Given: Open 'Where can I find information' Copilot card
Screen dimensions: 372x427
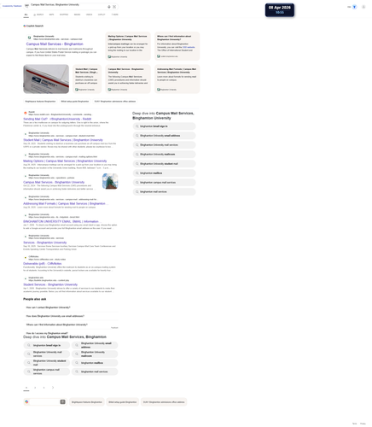Looking at the screenshot, I should [x=177, y=46].
